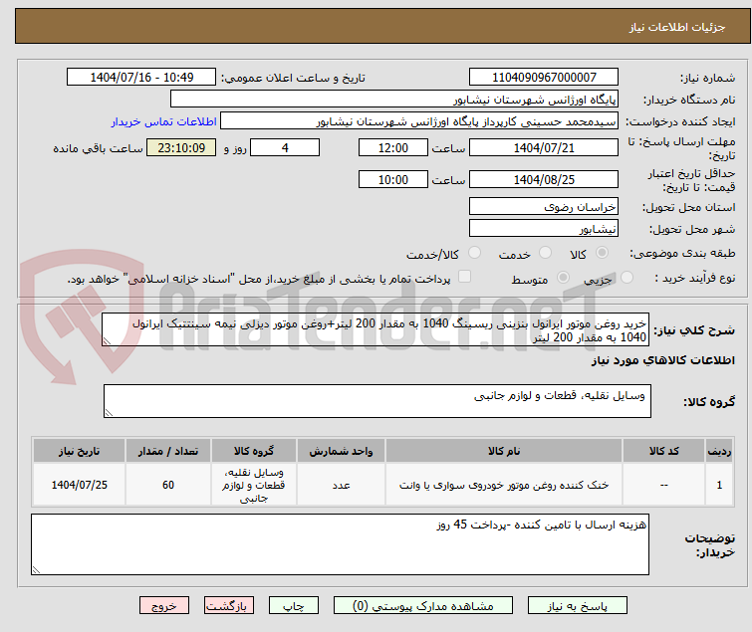Click the row number cell 1

point(719,485)
